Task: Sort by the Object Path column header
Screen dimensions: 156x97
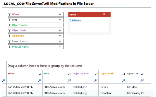Action: (x=107, y=74)
